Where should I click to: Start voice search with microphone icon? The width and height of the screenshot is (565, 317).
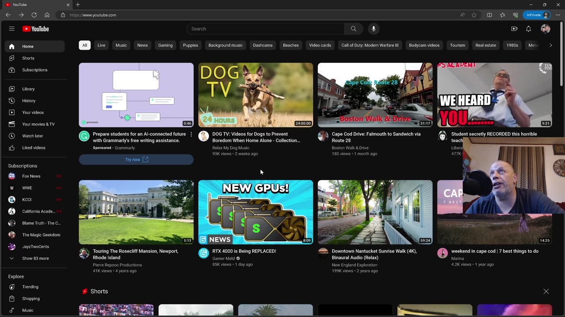pyautogui.click(x=373, y=29)
